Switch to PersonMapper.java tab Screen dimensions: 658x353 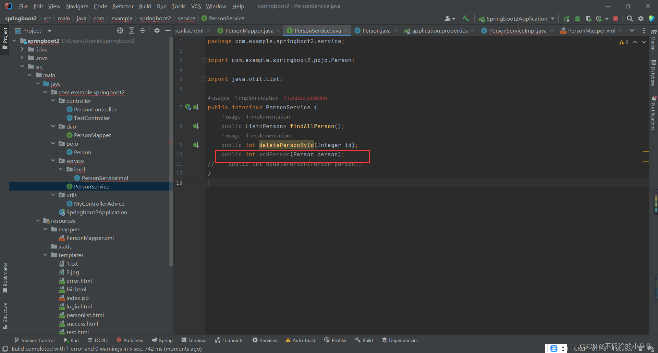point(249,31)
